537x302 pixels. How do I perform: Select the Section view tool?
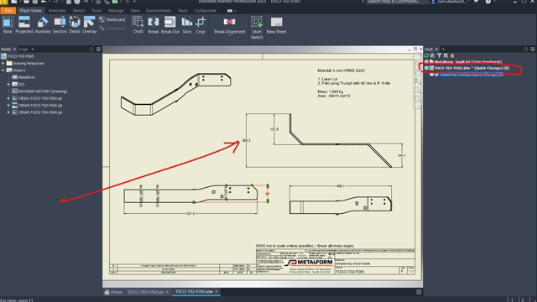point(60,25)
